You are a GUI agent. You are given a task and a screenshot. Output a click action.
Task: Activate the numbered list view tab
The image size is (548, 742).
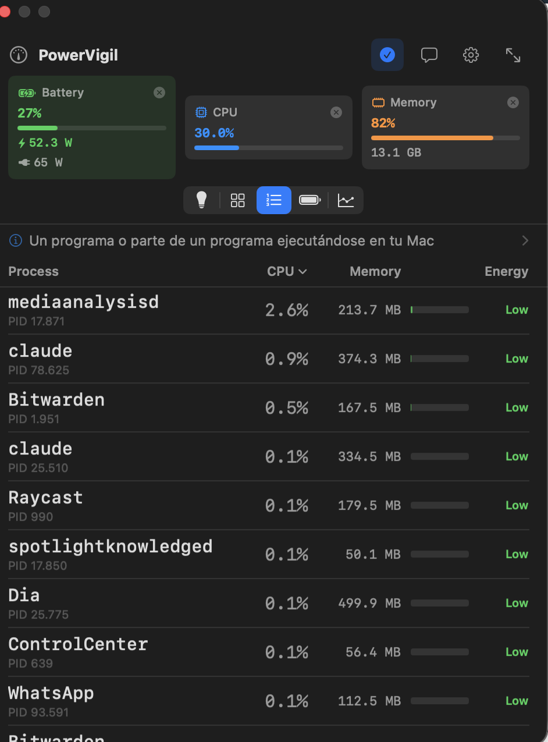[x=273, y=200]
